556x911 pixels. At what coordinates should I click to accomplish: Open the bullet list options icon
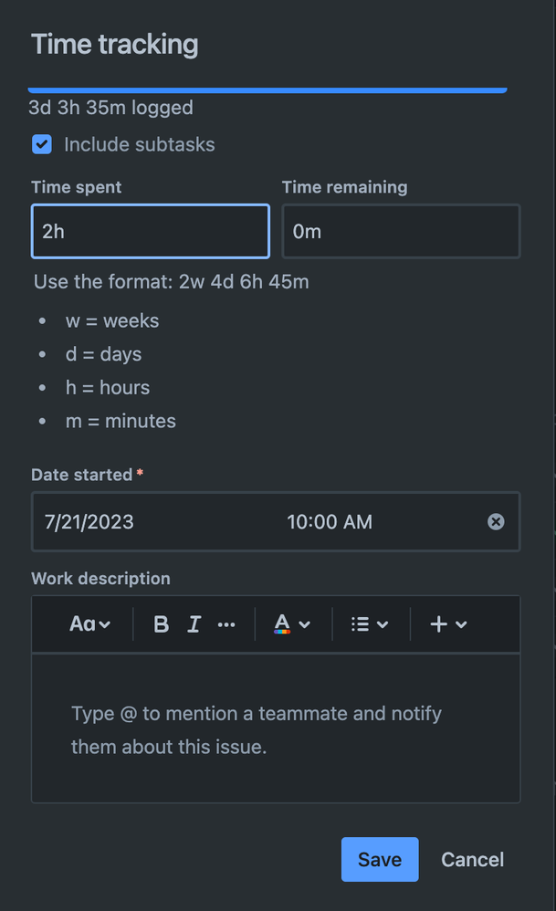click(x=360, y=623)
